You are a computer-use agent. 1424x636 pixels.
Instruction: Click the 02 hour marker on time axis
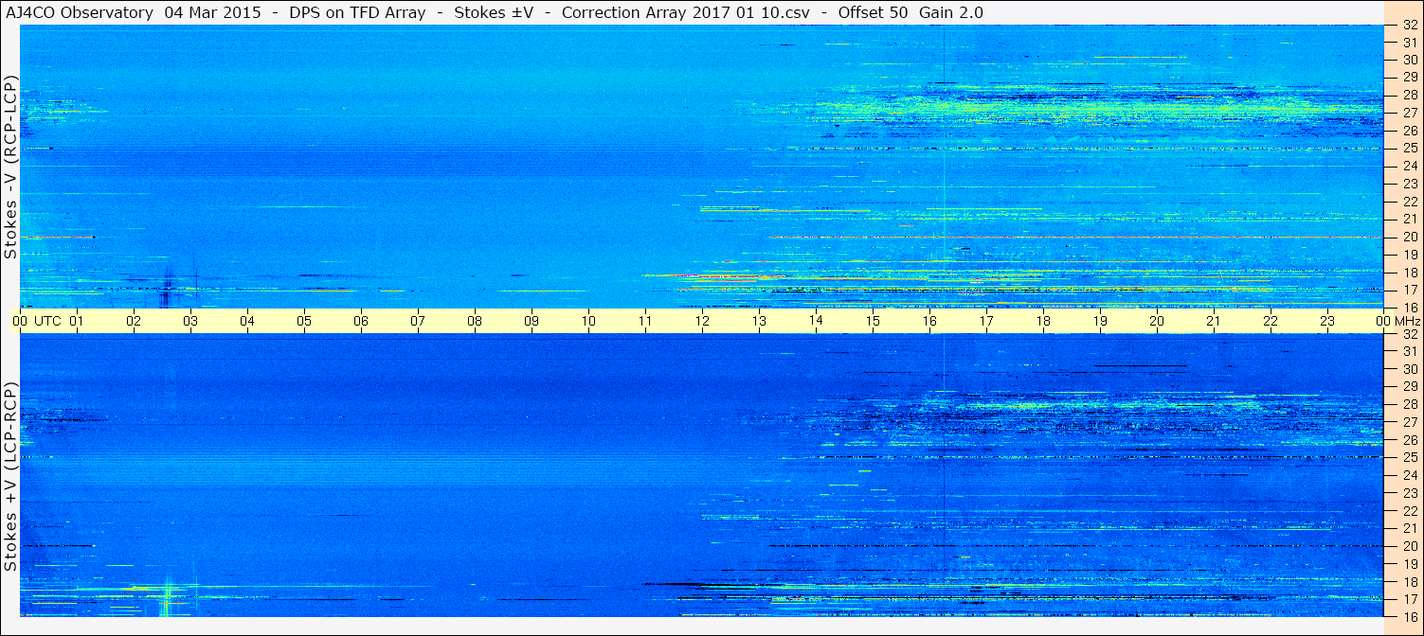134,321
